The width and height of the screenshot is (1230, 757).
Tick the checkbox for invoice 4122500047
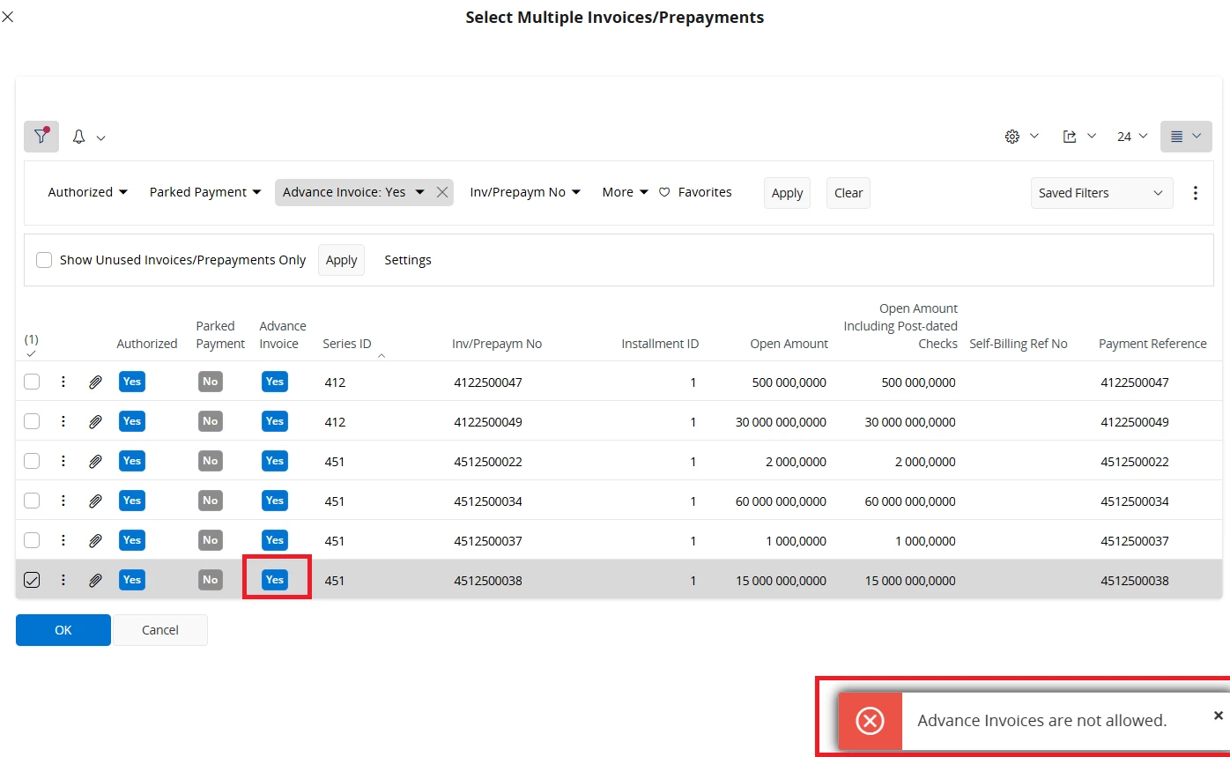[x=32, y=382]
